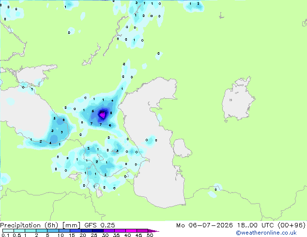Click the '(00+96)' forecast hour text
The width and height of the screenshot is (307, 237).
click(292, 225)
